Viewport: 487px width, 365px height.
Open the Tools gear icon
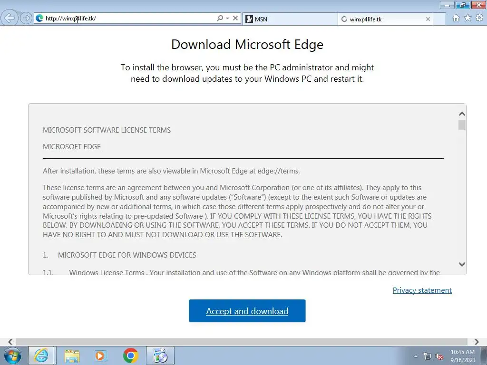coord(479,18)
